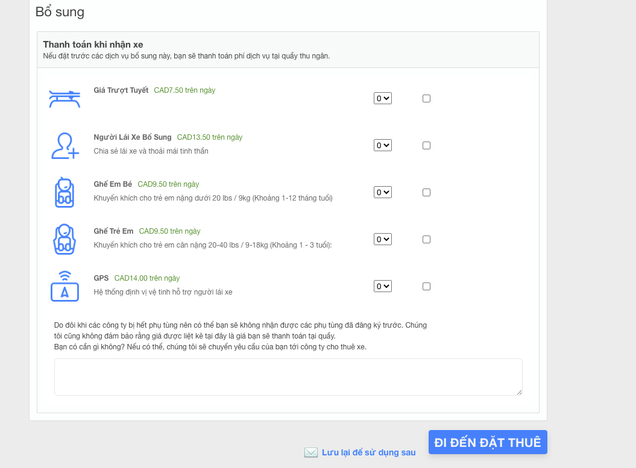Open the Ghế Em Bé quantity dropdown
This screenshot has height=468, width=636.
(x=383, y=192)
